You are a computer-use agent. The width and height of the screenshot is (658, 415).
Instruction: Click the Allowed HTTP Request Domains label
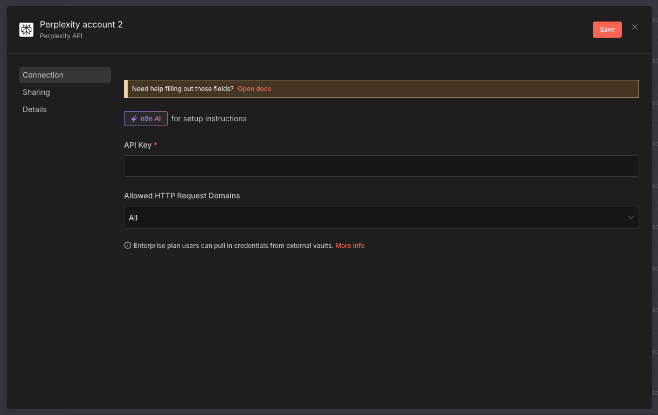tap(182, 196)
